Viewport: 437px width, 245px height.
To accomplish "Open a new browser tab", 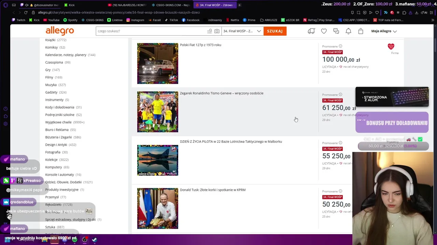I will pos(239,5).
